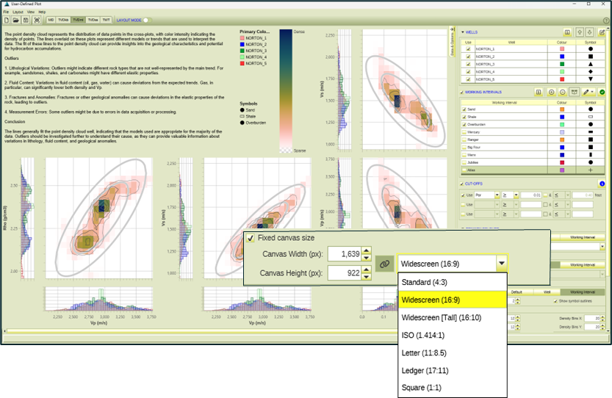This screenshot has width=612, height=398.
Task: Click the Canvas Width value field
Action: tap(345, 254)
